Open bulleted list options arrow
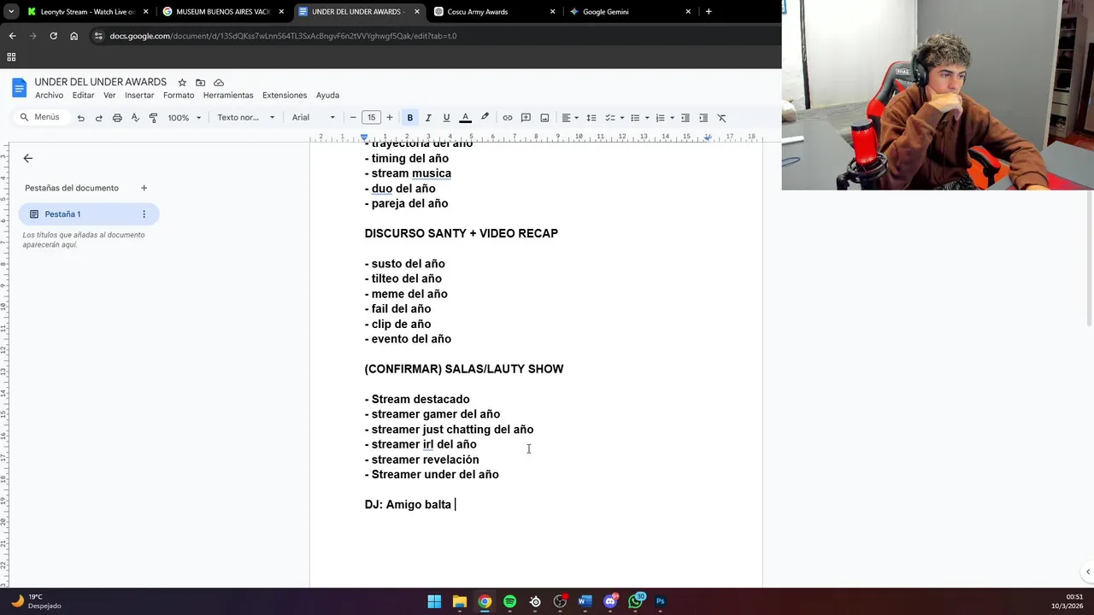The width and height of the screenshot is (1094, 615). [x=647, y=118]
